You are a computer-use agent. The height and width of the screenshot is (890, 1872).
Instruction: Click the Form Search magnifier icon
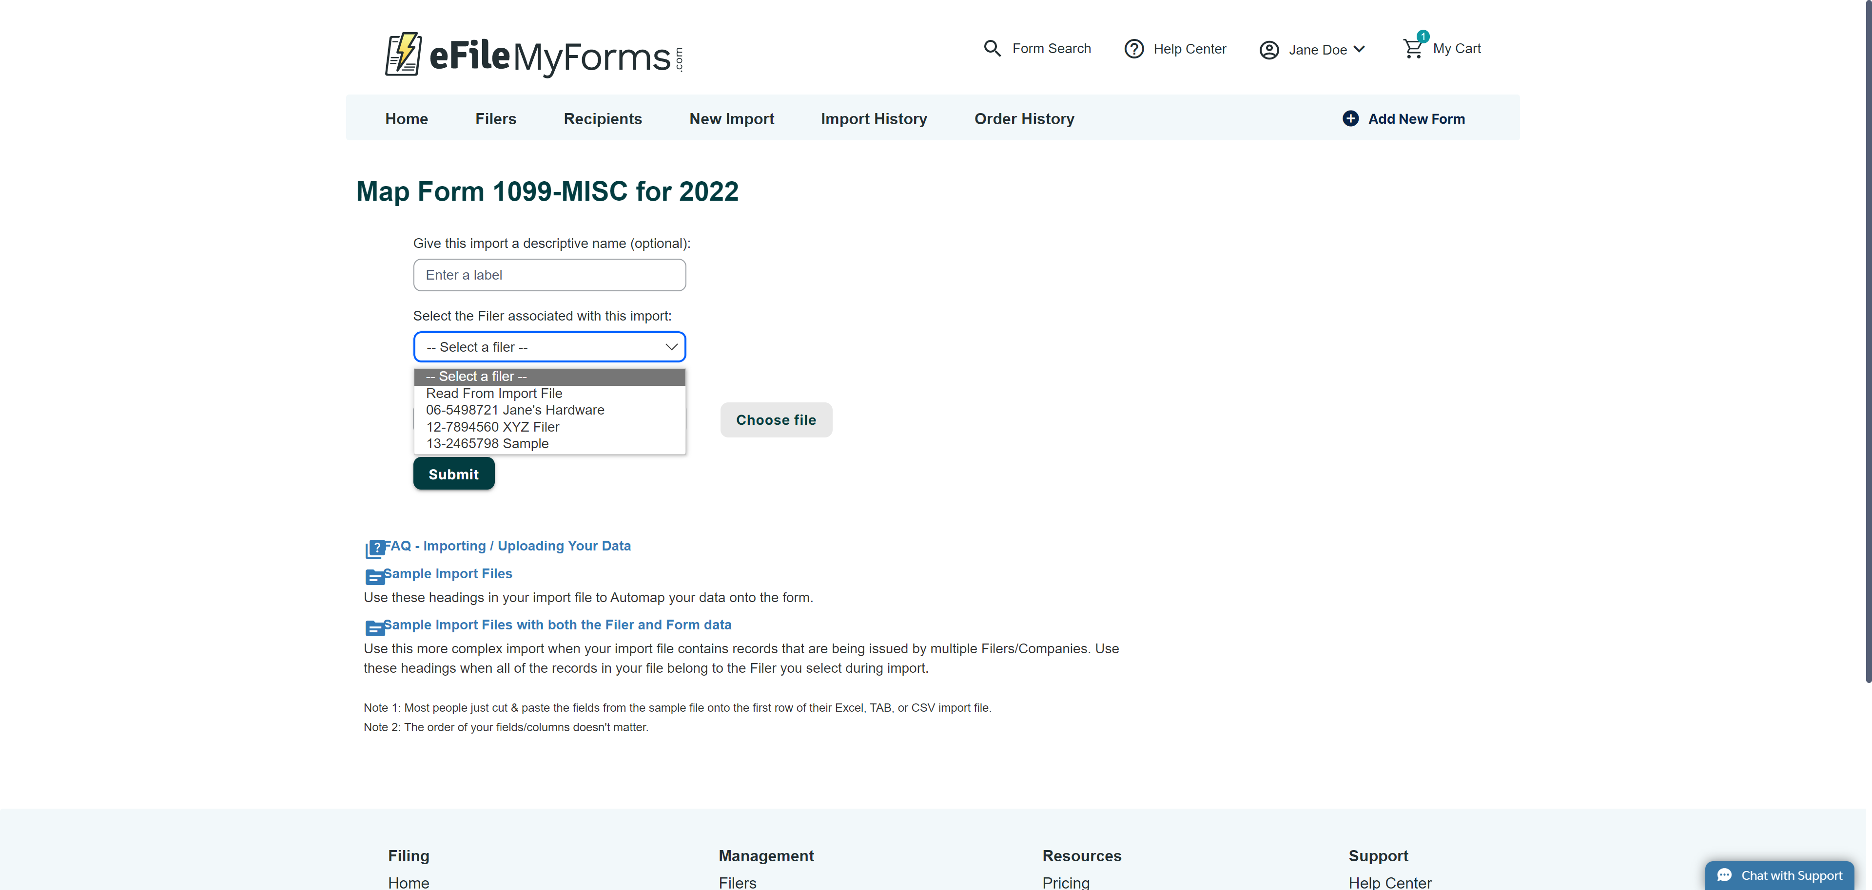[993, 48]
